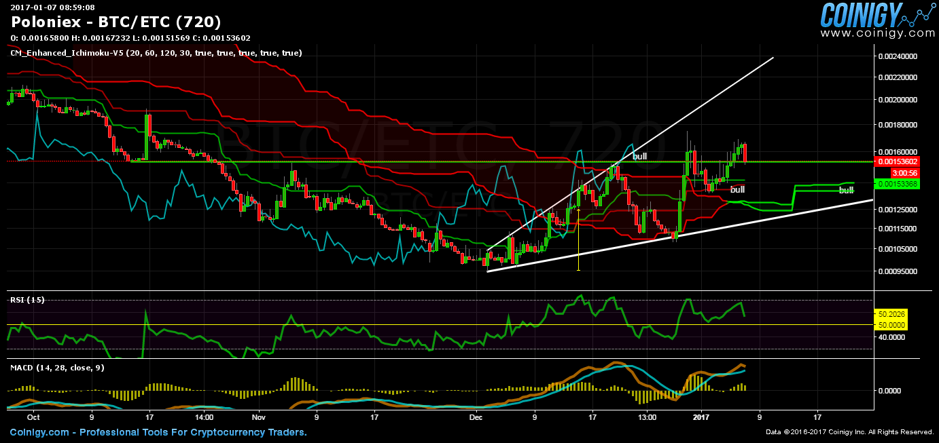Click the 2017 label on the time axis
This screenshot has width=939, height=443.
point(701,418)
